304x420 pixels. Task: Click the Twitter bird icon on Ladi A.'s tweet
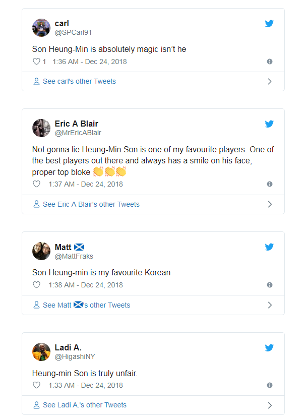(x=269, y=347)
